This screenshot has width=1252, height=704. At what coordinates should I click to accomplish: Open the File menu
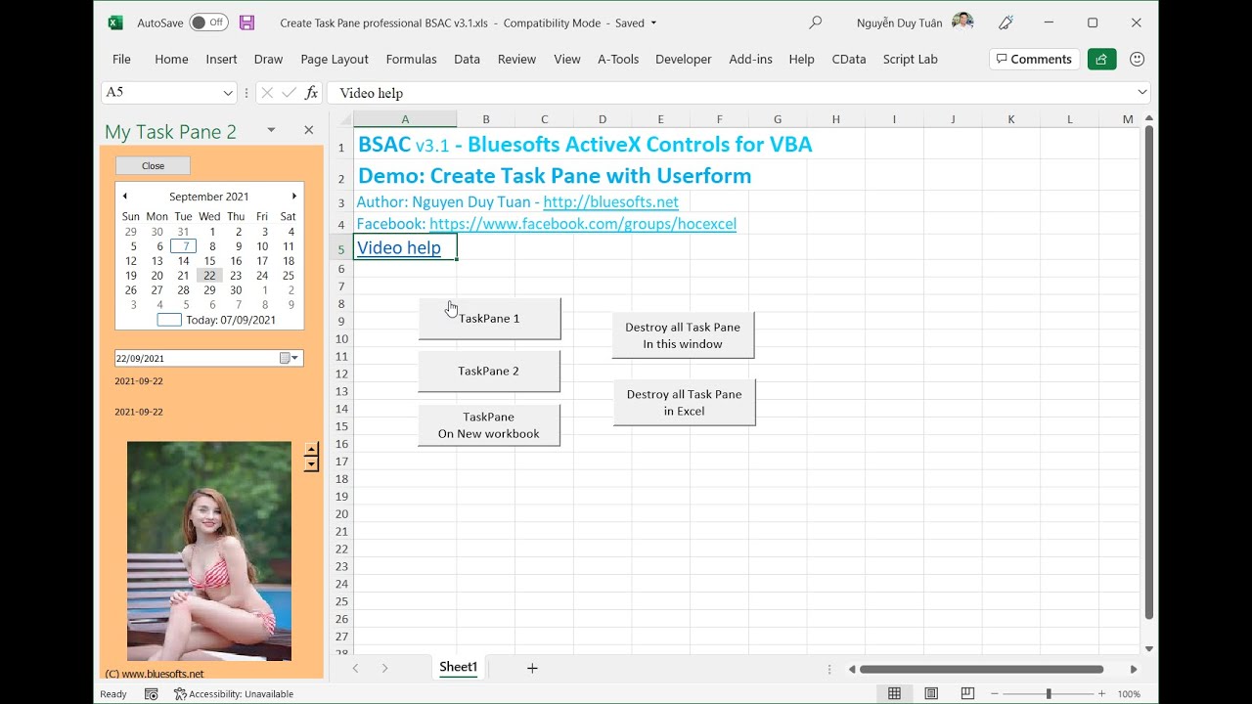121,59
